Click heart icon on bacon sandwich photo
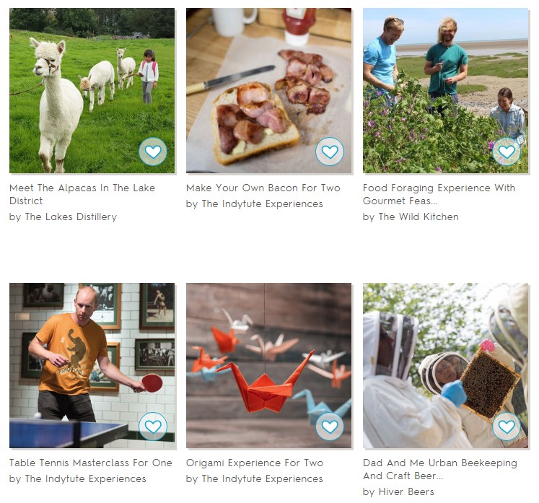 tap(330, 152)
